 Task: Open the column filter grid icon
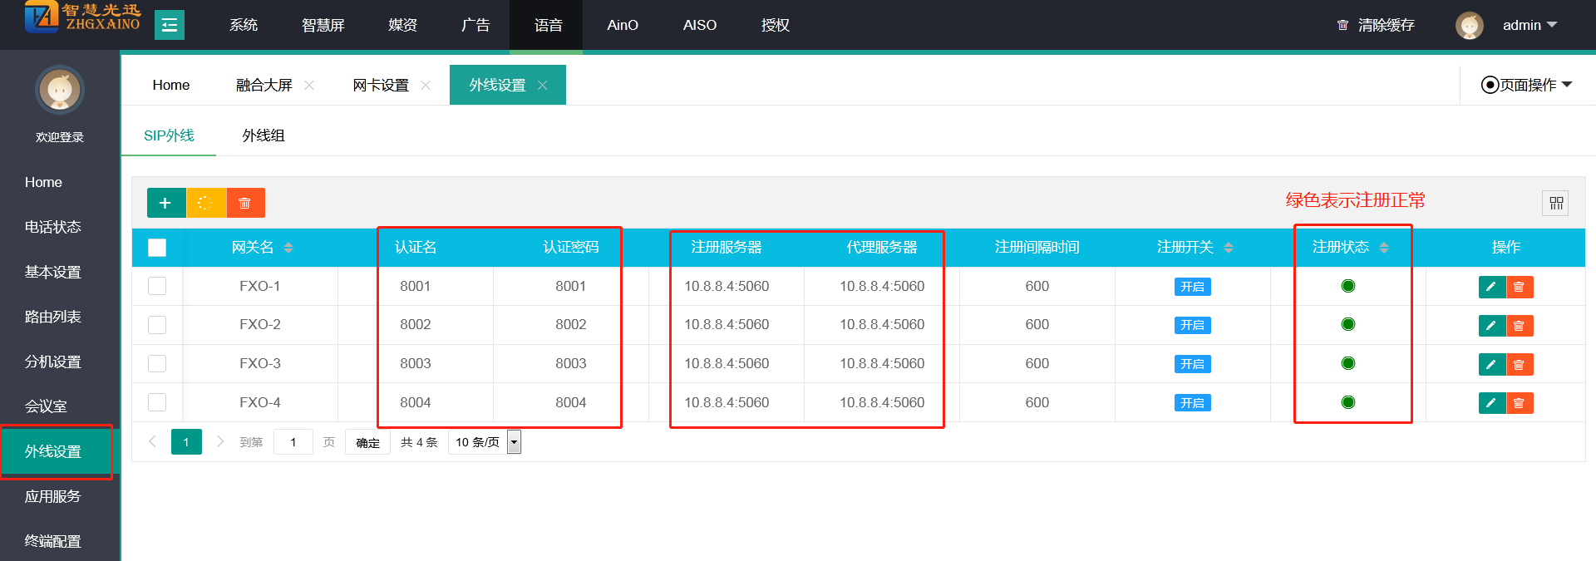(1556, 203)
